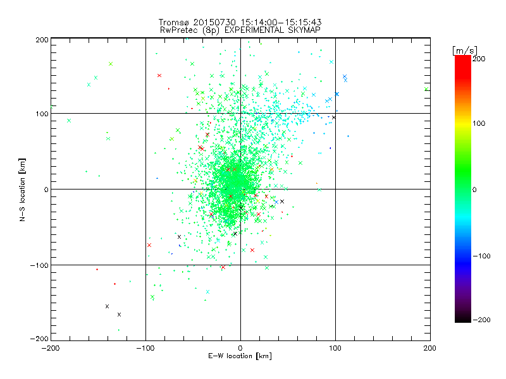506x379 pixels.
Task: Click the E-W axis tick label '0'
Action: pos(240,348)
